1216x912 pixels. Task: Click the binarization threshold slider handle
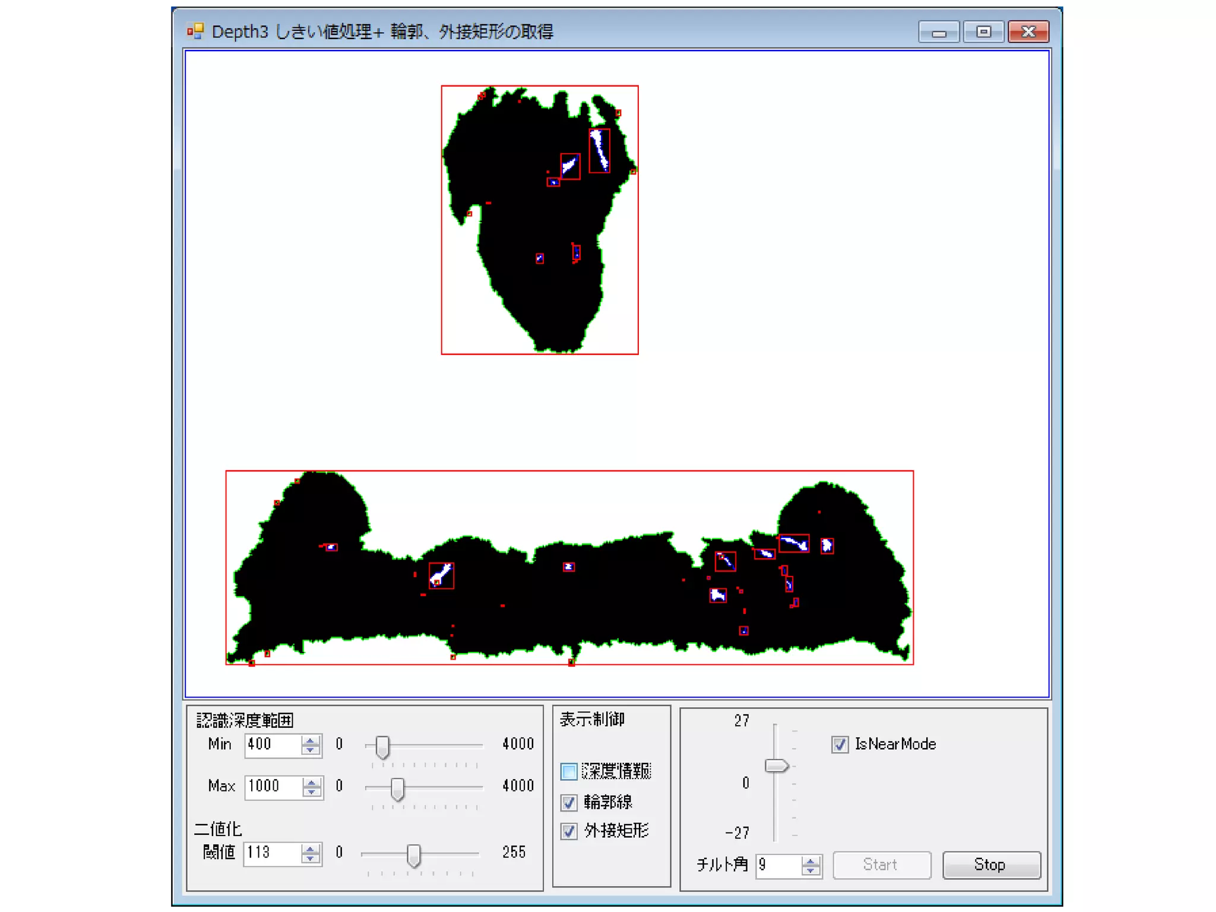pyautogui.click(x=414, y=855)
